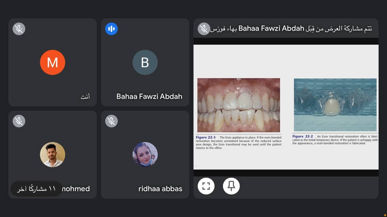387x217 pixels.
Task: Click muted mic icon on ridhaa abbas tile
Action: 111,121
